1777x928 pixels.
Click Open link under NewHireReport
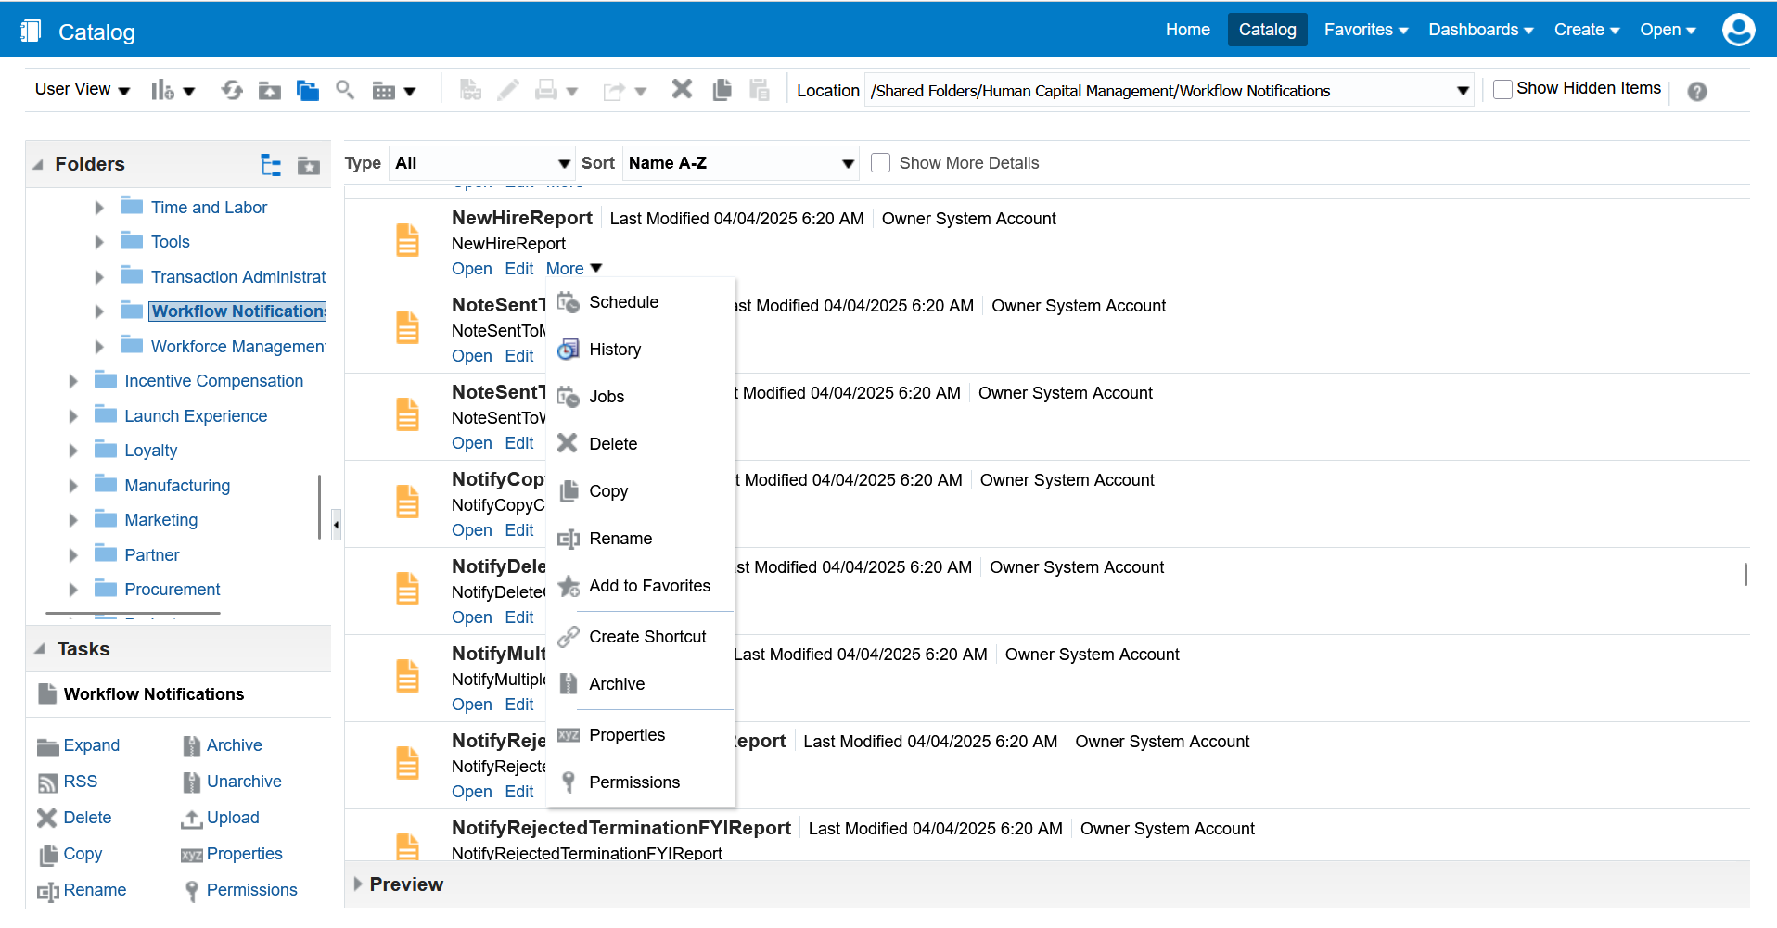click(471, 269)
